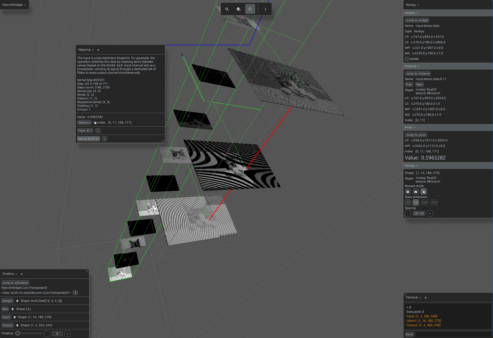Increase the Timeline value with plus

pos(68,334)
